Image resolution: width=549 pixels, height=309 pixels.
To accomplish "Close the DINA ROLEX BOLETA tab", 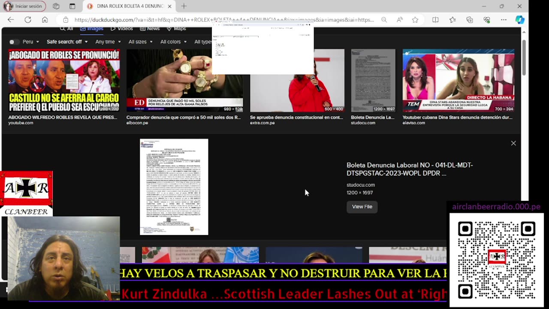I will [x=170, y=6].
